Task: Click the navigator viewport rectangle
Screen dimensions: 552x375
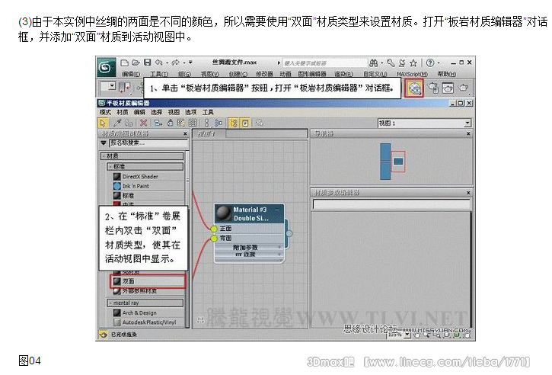Action: pyautogui.click(x=398, y=162)
